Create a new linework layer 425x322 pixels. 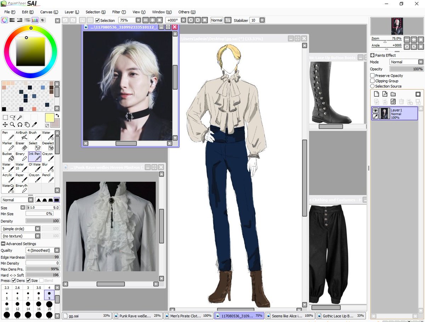click(385, 94)
